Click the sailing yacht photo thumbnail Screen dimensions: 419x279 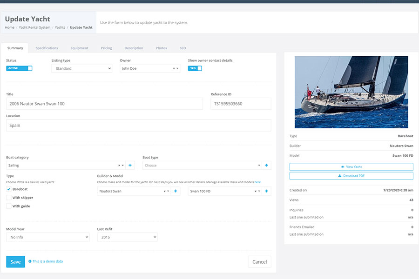(x=351, y=92)
